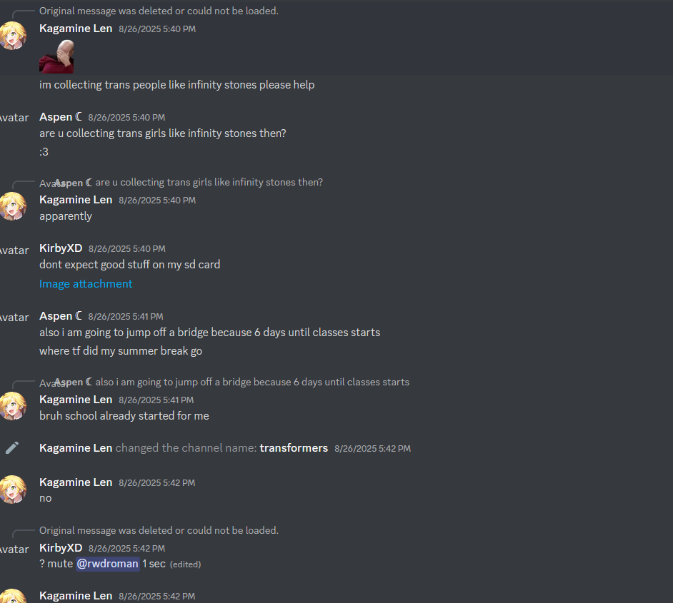Click Aspen avatar placeholder on 5:41 PM message
This screenshot has width=673, height=603.
point(14,318)
